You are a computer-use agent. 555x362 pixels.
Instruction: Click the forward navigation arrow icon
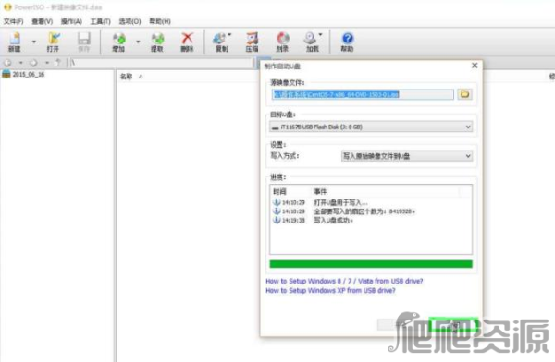pos(33,63)
